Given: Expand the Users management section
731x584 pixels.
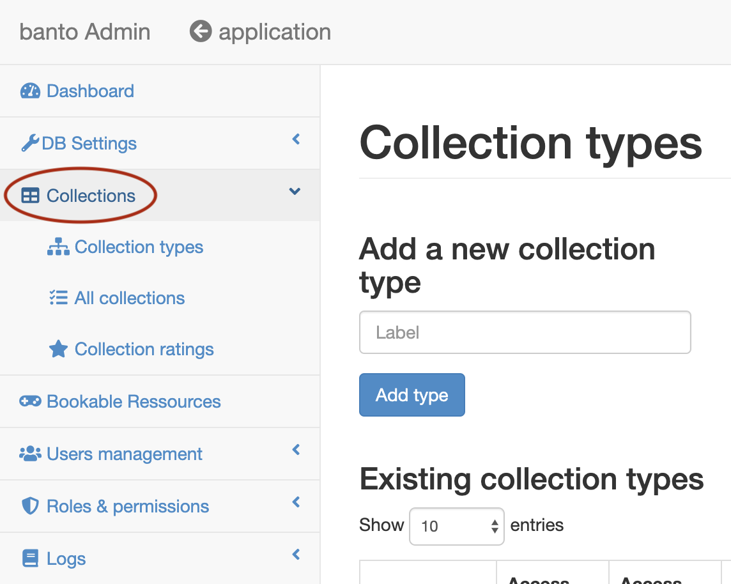Looking at the screenshot, I should 295,449.
